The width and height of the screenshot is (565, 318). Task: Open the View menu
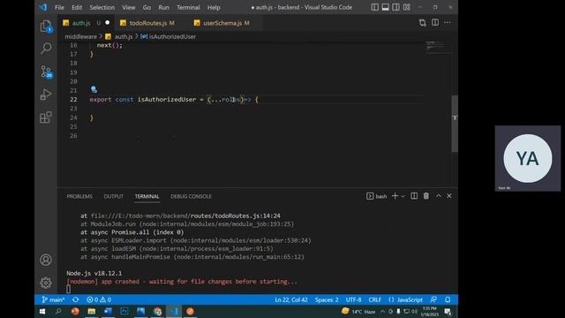pos(128,7)
